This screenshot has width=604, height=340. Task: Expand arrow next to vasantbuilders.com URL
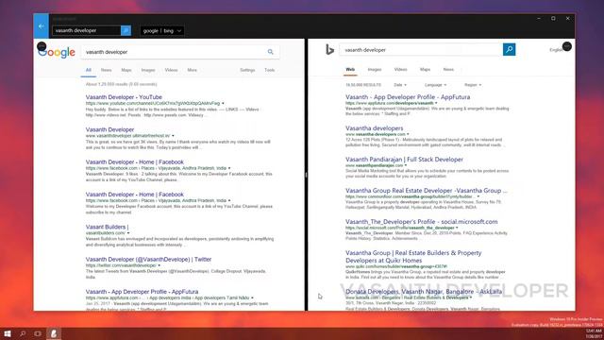[128, 233]
